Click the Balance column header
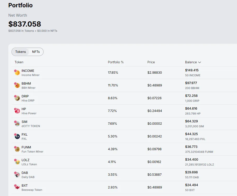This screenshot has height=196, width=237. pos(193,62)
